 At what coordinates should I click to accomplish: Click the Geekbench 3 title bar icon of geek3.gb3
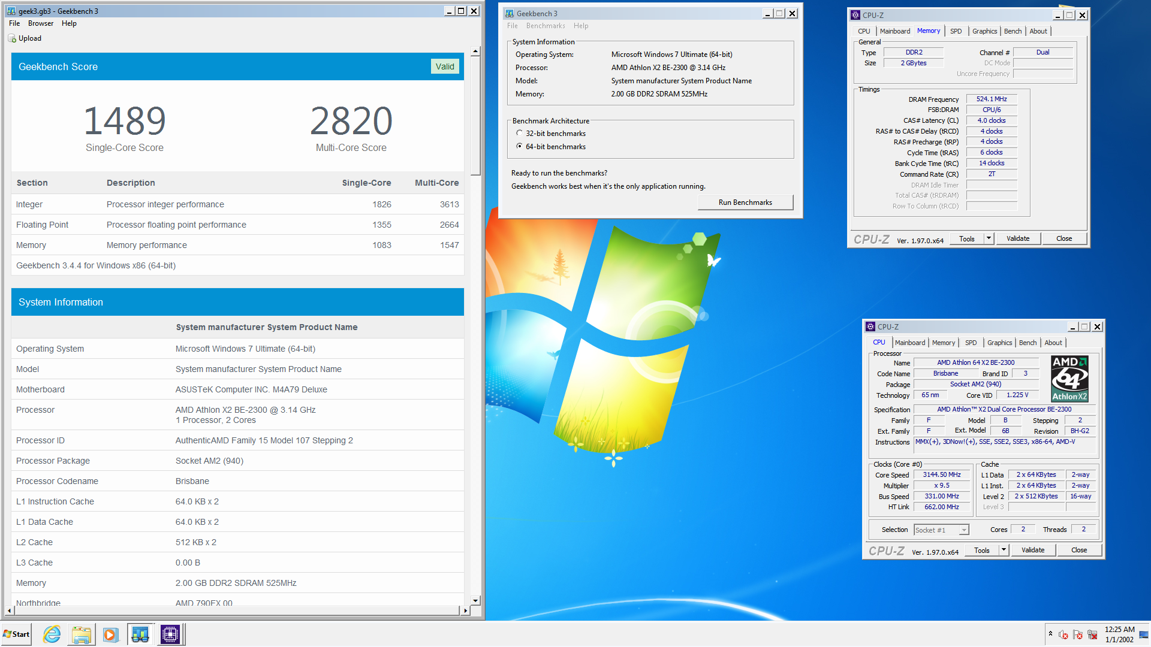(11, 11)
